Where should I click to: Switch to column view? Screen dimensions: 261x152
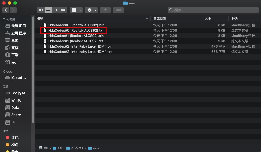(x=56, y=10)
